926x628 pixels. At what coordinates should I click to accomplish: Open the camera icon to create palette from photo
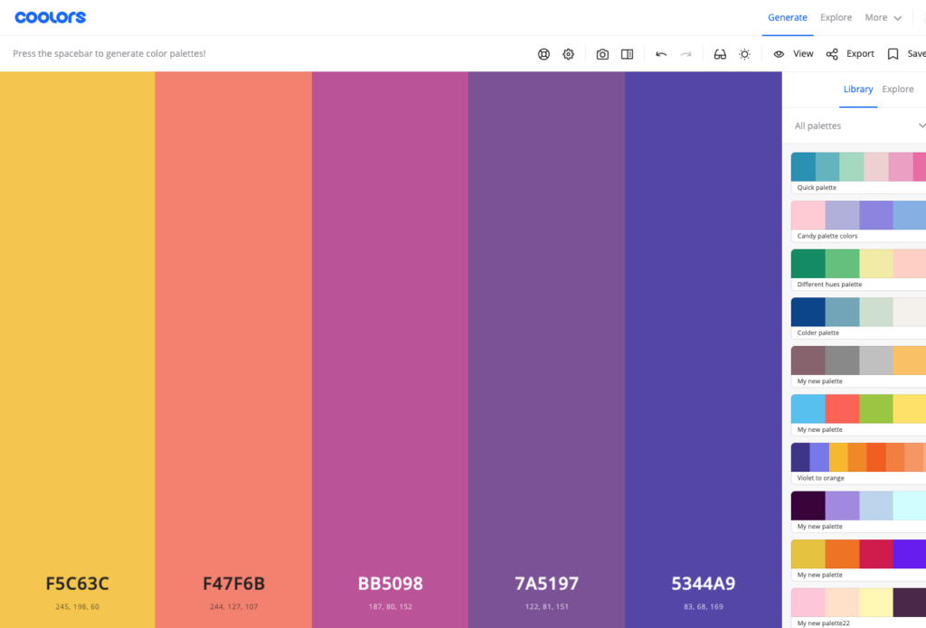pos(602,54)
